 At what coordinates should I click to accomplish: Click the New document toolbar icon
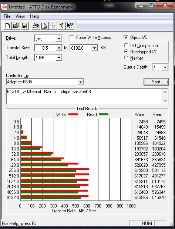(x=7, y=26)
